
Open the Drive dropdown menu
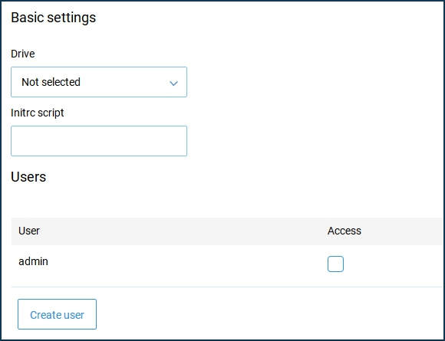click(99, 82)
